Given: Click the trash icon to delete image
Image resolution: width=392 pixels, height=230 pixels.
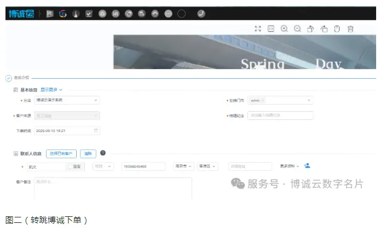Looking at the screenshot, I should click(350, 29).
